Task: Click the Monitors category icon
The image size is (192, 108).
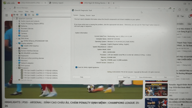Action: coord(19,61)
